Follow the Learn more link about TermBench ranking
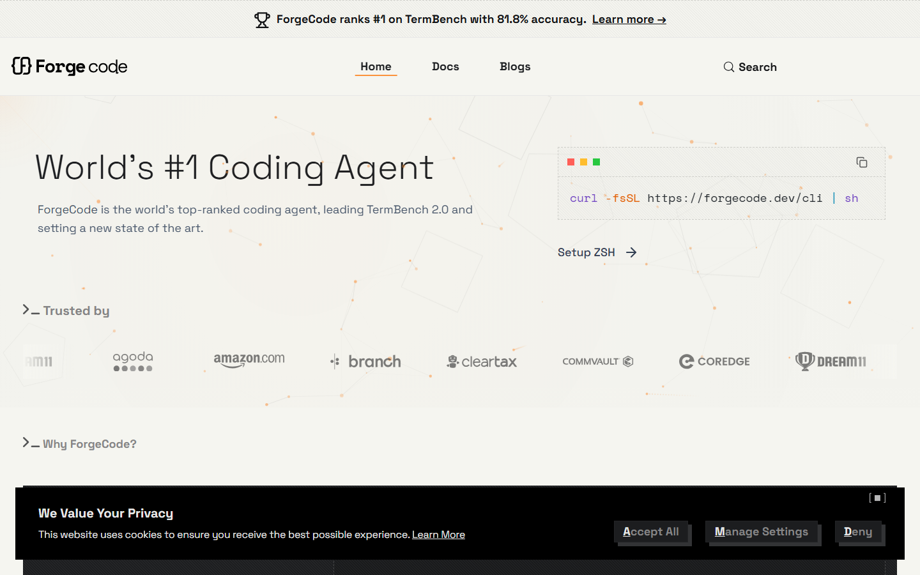The image size is (920, 575). 629,19
